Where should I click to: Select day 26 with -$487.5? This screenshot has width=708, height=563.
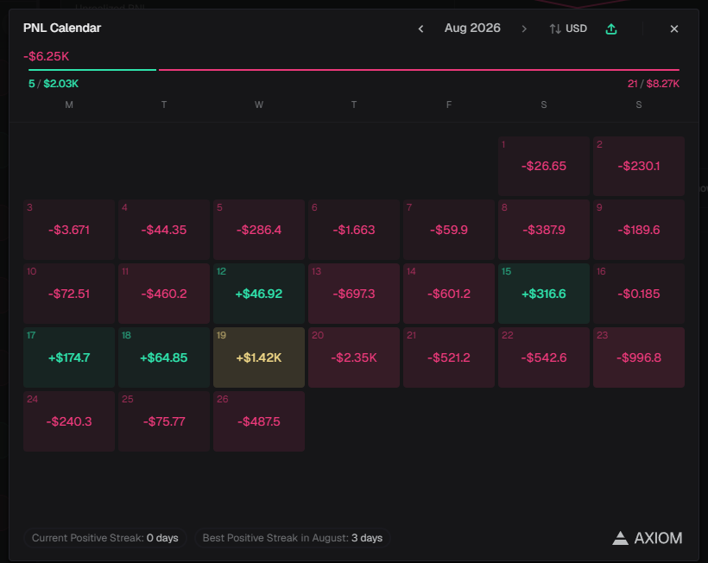[x=259, y=421]
